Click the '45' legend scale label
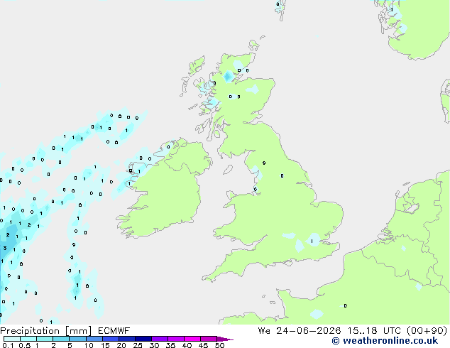Image resolution: width=450 pixels, height=348 pixels. click(203, 345)
